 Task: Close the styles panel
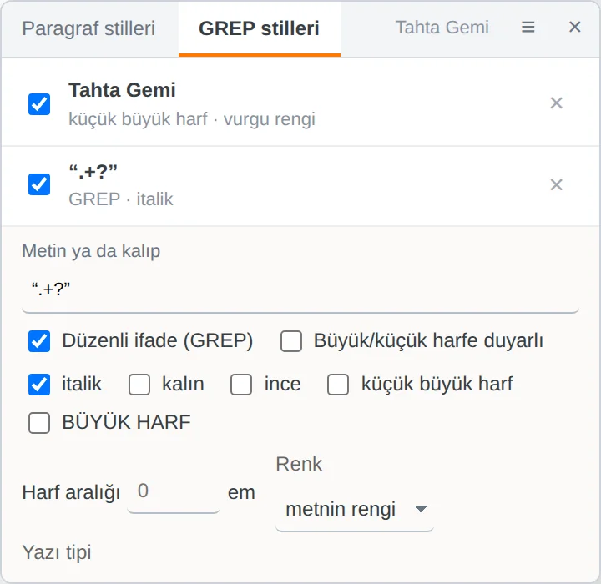[574, 28]
